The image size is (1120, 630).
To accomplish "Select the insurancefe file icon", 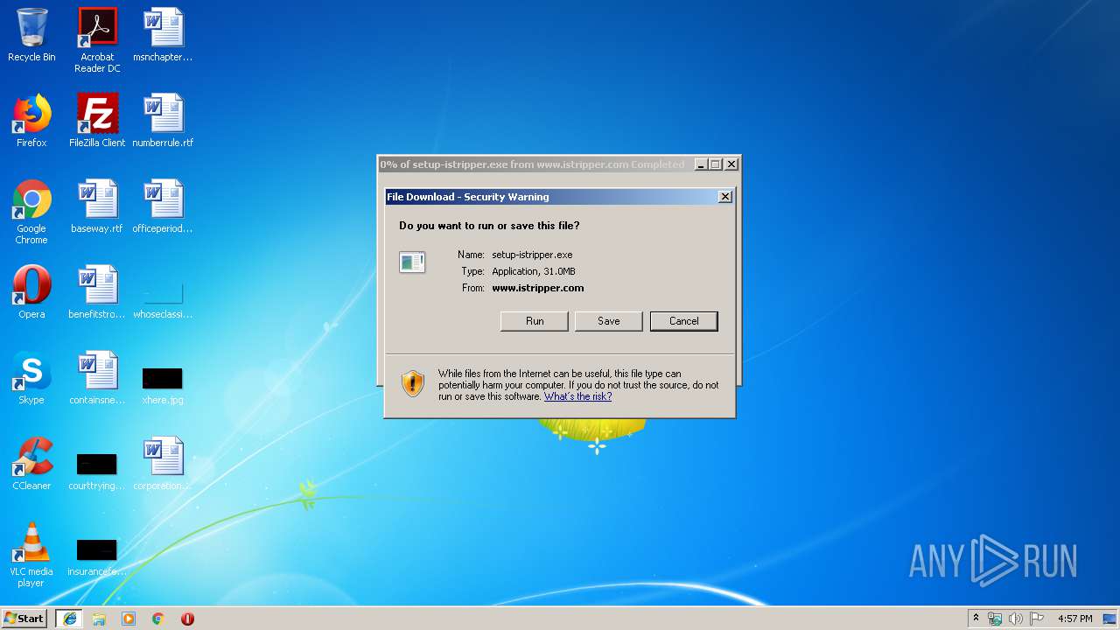I will tap(97, 557).
